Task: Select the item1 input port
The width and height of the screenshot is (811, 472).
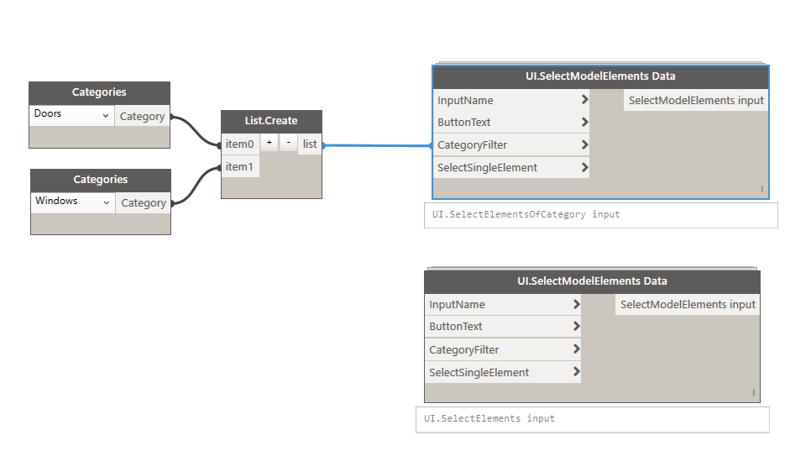Action: coord(239,167)
